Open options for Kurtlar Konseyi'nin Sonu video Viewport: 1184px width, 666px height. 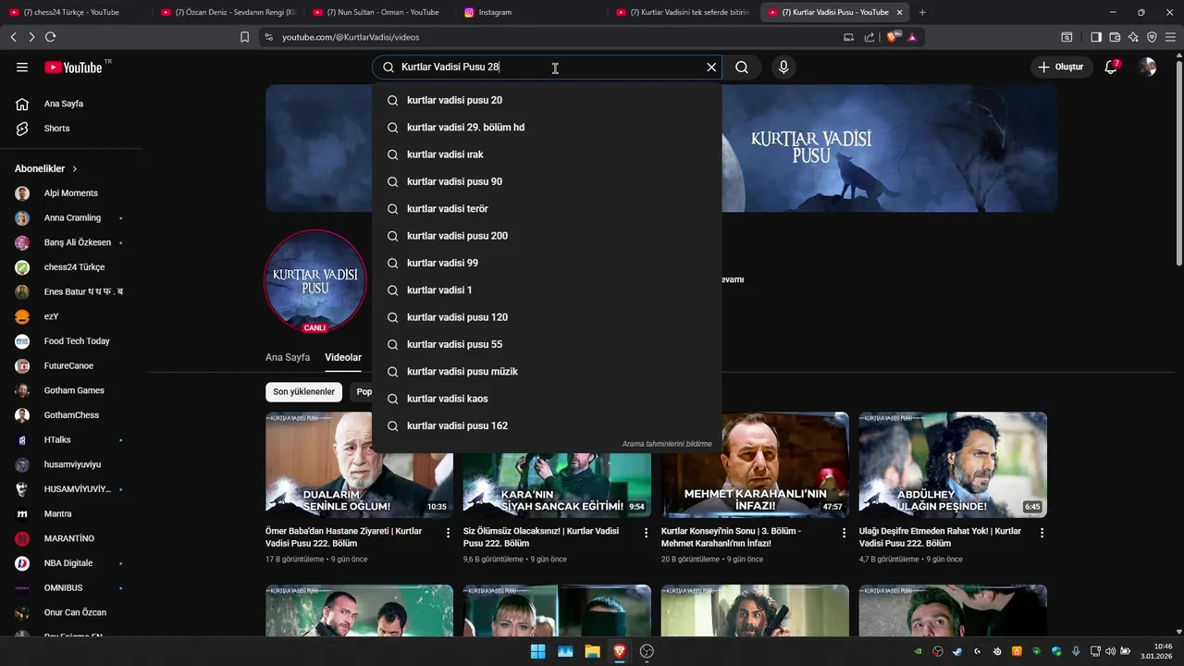(845, 533)
